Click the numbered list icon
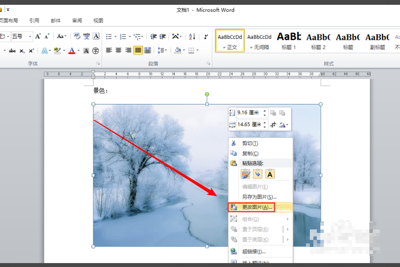 coord(123,37)
